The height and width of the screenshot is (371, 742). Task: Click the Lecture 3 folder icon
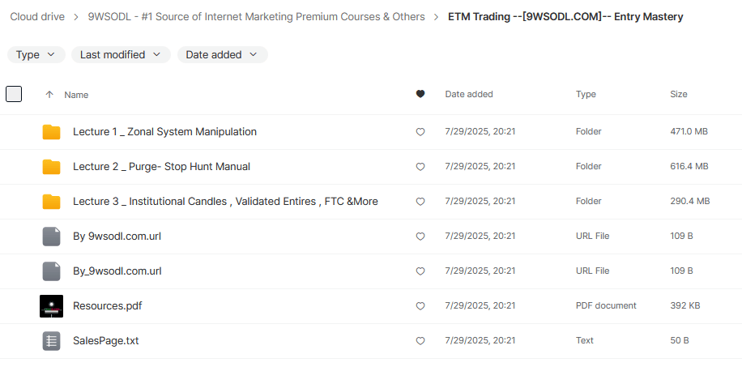[51, 202]
